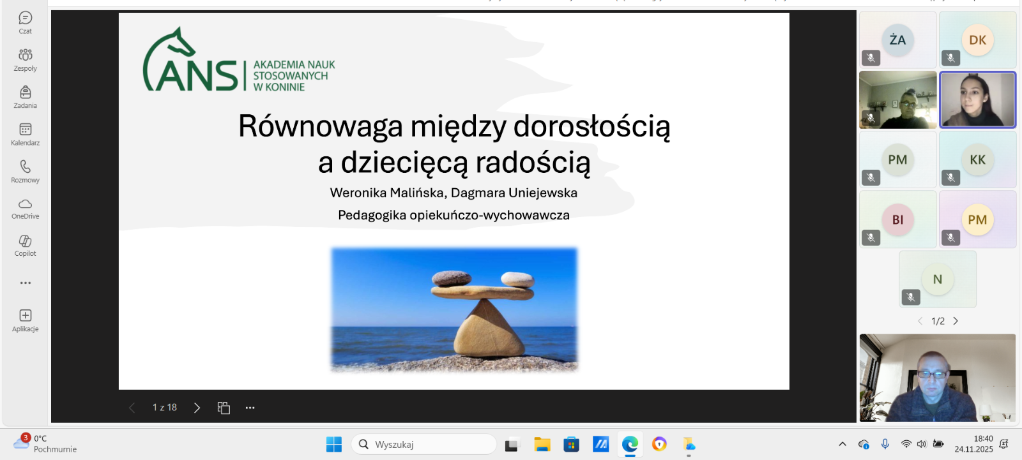Screen dimensions: 1022x460
Task: Toggle the microphone icon in system tray
Action: pyautogui.click(x=885, y=444)
